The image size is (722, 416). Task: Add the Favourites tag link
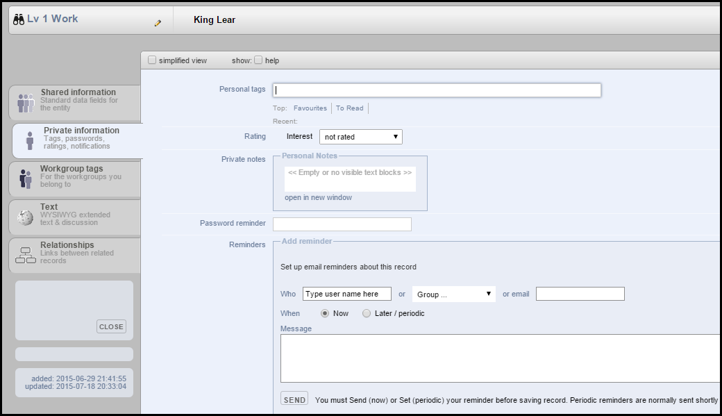(x=310, y=108)
